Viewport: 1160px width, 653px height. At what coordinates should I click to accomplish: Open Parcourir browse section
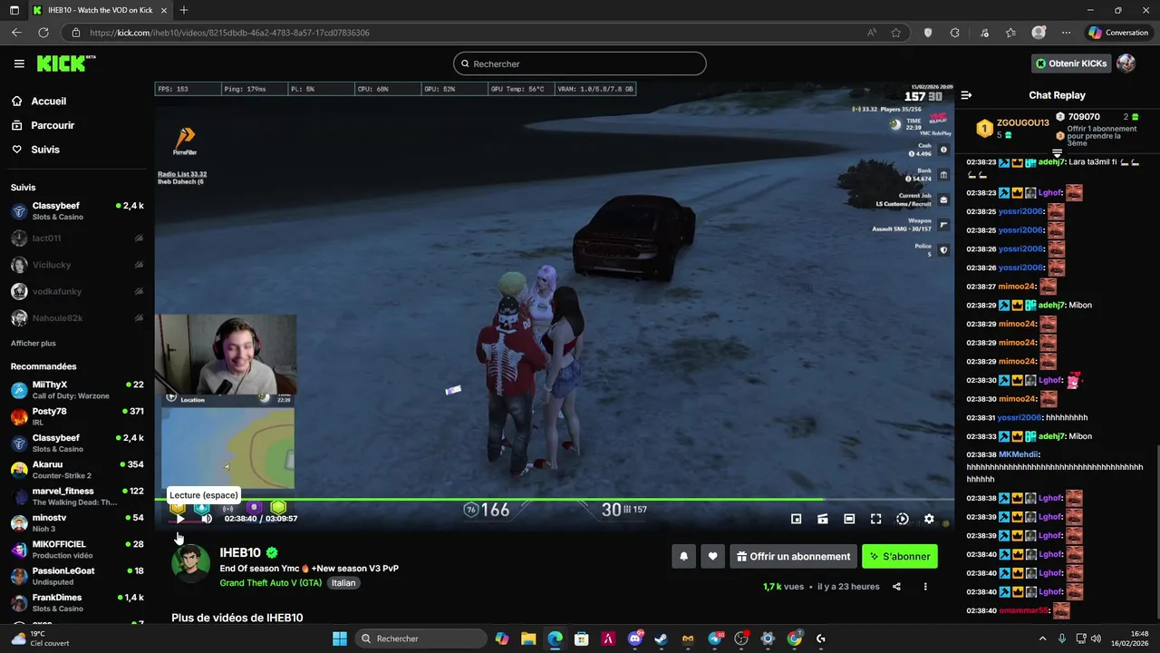click(43, 125)
